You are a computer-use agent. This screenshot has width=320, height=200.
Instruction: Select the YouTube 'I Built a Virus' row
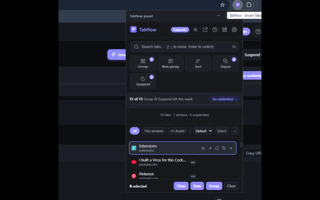[183, 162]
